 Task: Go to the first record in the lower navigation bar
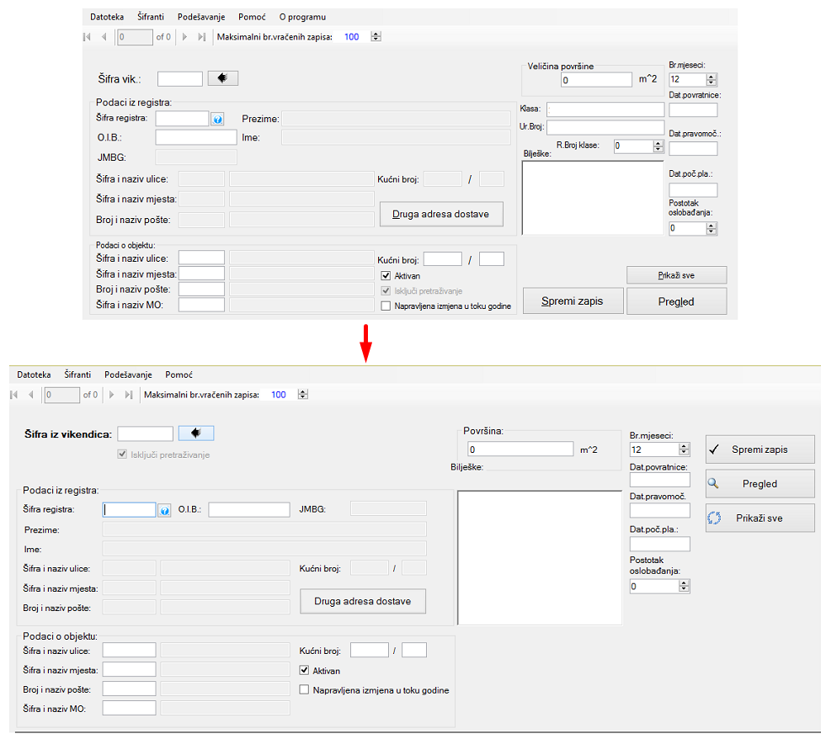(13, 395)
